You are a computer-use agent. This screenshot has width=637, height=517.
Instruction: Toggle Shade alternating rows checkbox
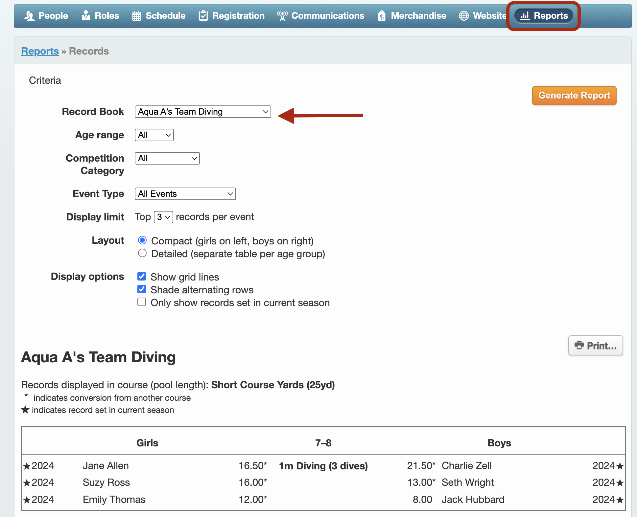pos(142,289)
